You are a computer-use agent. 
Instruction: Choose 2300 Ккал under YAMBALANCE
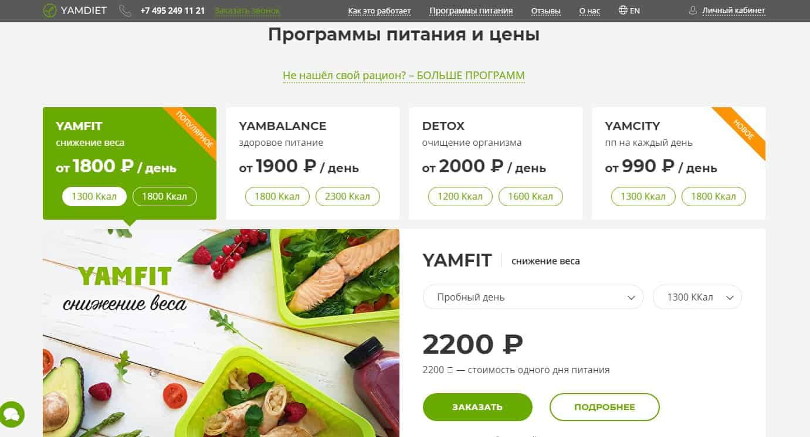tap(348, 196)
